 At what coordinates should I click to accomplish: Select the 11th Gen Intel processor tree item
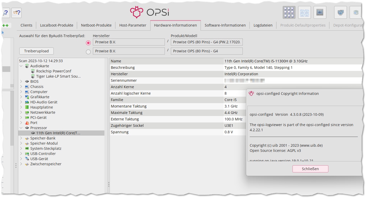click(58, 133)
